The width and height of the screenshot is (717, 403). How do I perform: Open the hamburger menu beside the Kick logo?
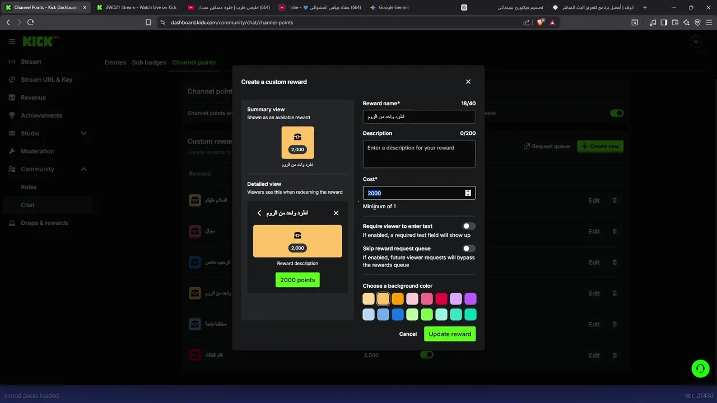click(11, 41)
